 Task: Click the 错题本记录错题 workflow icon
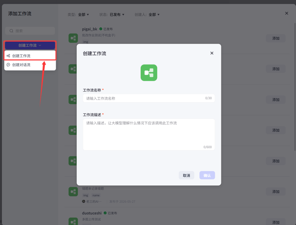click(x=73, y=191)
